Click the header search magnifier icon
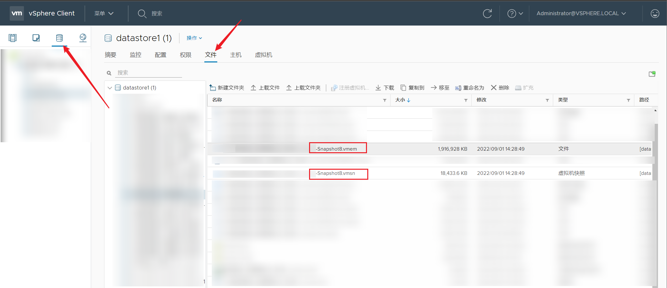 point(142,13)
